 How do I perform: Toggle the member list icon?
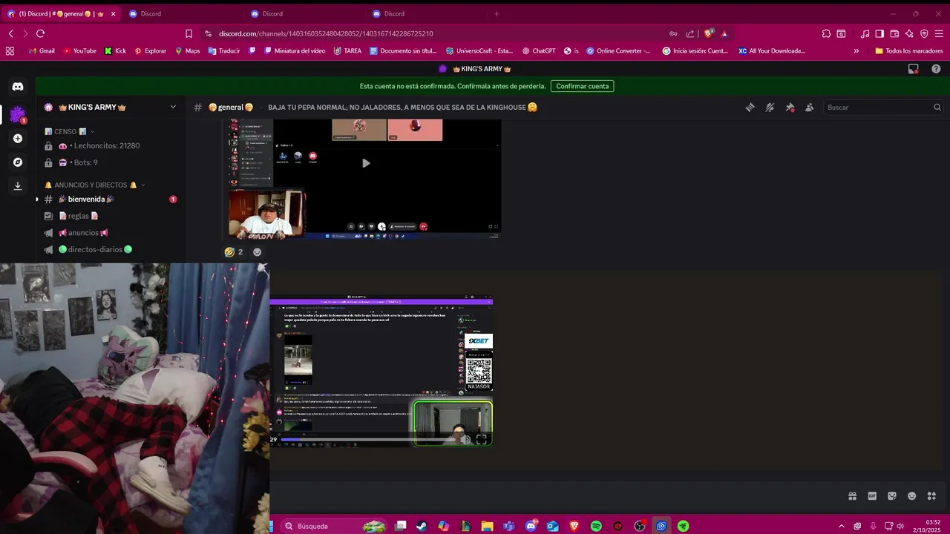809,108
